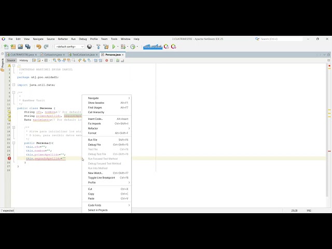332x249 pixels.
Task: Click the red error breakpoint marker on line 25
Action: pos(9,158)
